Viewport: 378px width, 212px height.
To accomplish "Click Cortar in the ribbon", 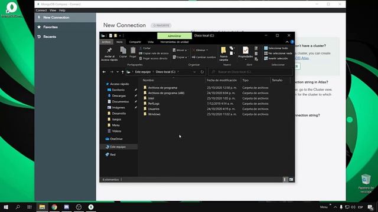I will [x=145, y=48].
